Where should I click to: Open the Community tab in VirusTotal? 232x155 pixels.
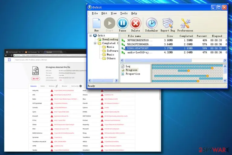coord(76,86)
